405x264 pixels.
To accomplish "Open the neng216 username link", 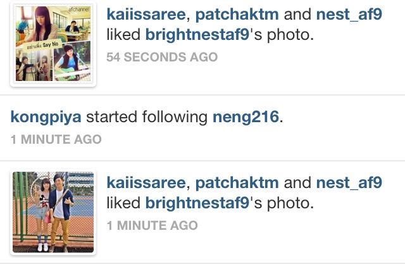I will pos(246,118).
